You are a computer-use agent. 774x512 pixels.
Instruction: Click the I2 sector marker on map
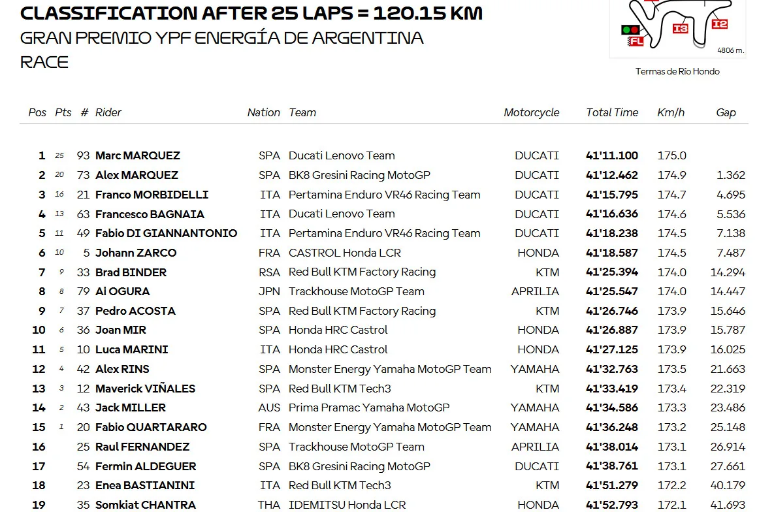(x=720, y=24)
